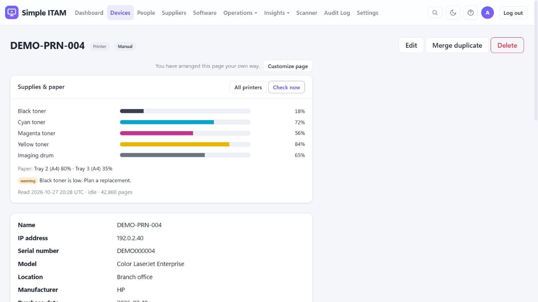Screen dimensions: 538x302
Task: Click the Merge duplicate button
Action: [x=457, y=45]
